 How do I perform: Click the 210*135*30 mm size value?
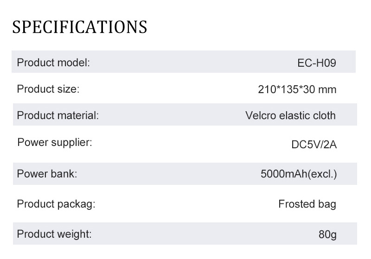tap(297, 89)
